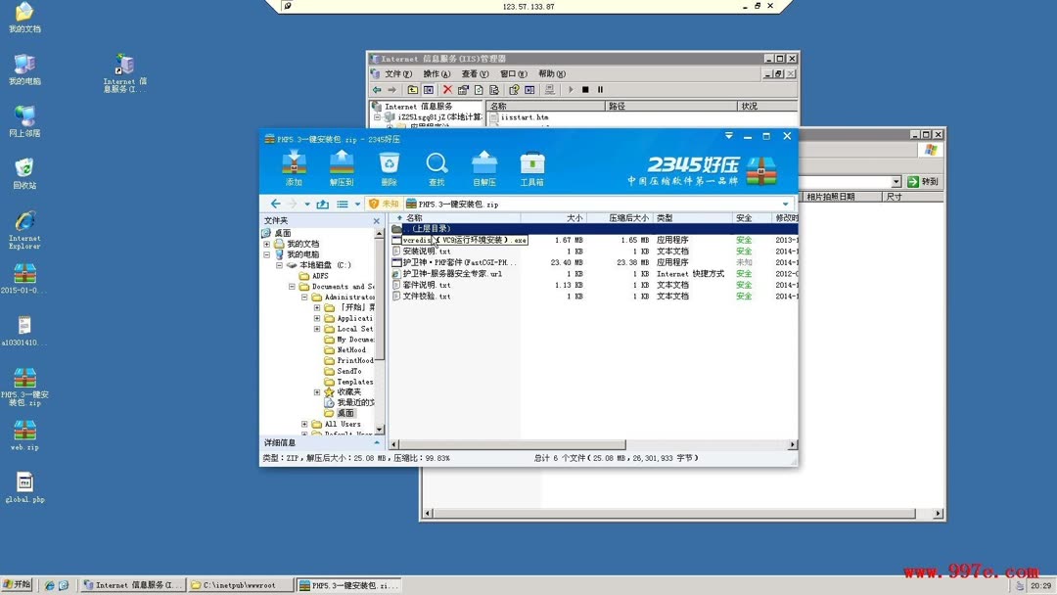Click the play icon in IIS toolbar
Viewport: 1057px width, 595px height.
point(571,87)
